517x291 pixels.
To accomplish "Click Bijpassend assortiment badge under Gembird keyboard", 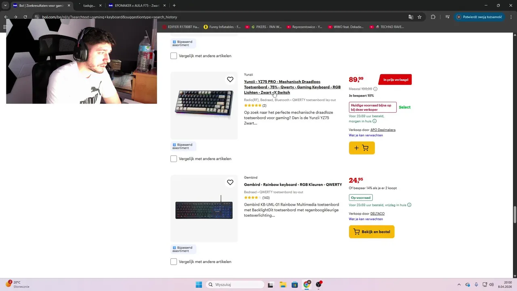I will [184, 249].
